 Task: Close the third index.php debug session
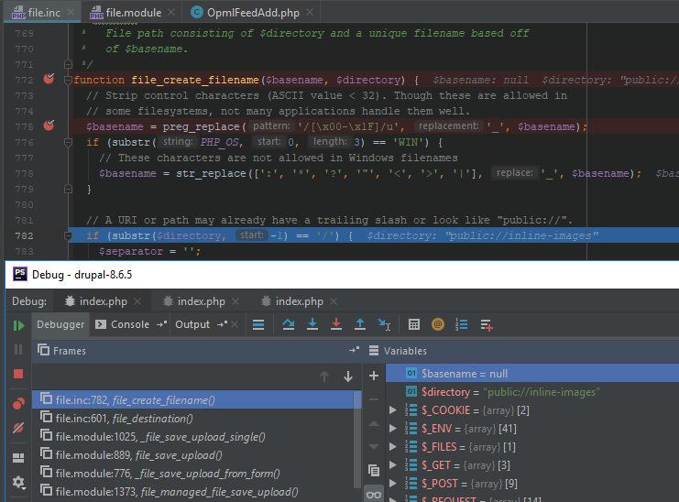point(334,301)
